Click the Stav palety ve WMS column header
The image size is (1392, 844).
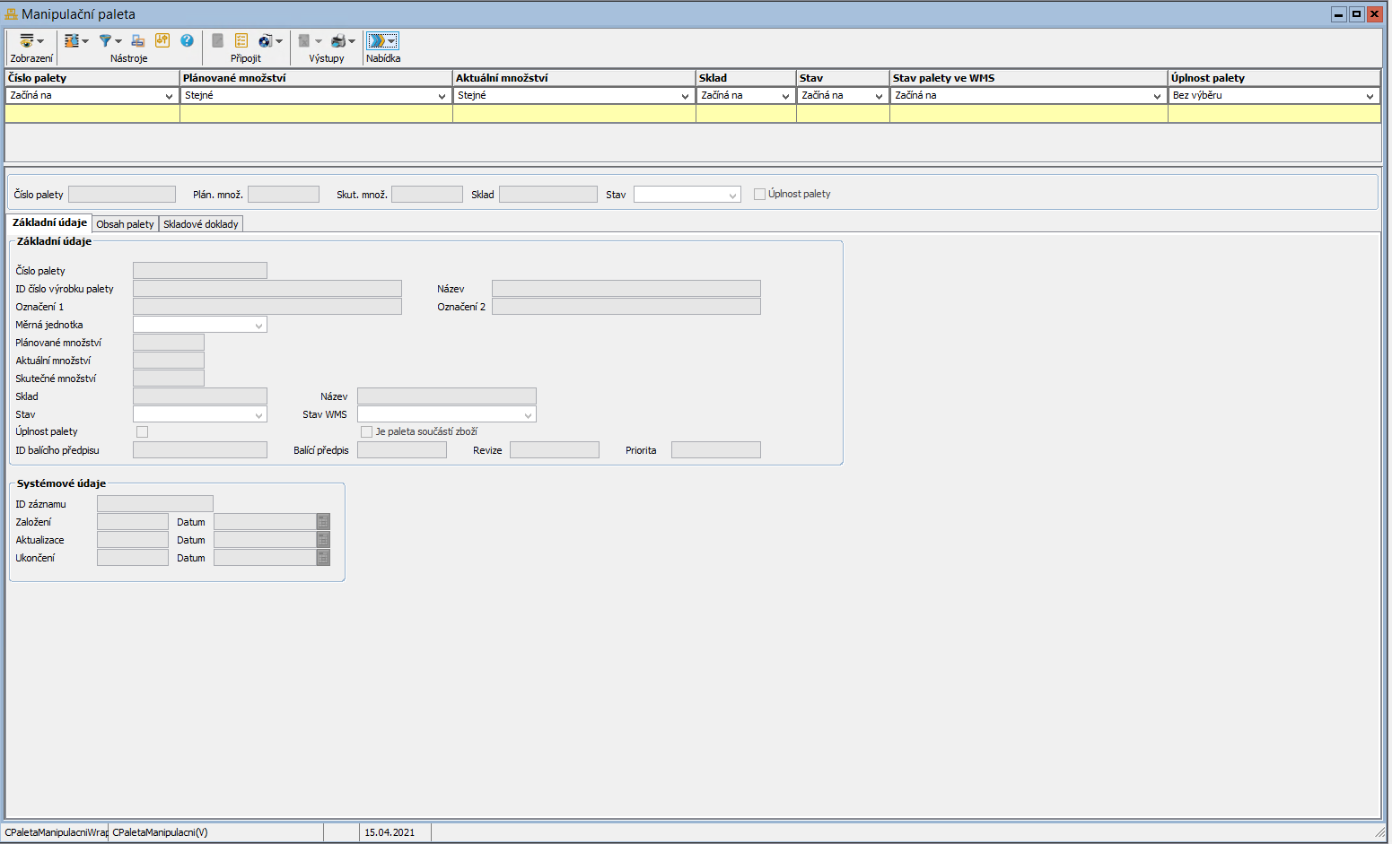click(1028, 78)
